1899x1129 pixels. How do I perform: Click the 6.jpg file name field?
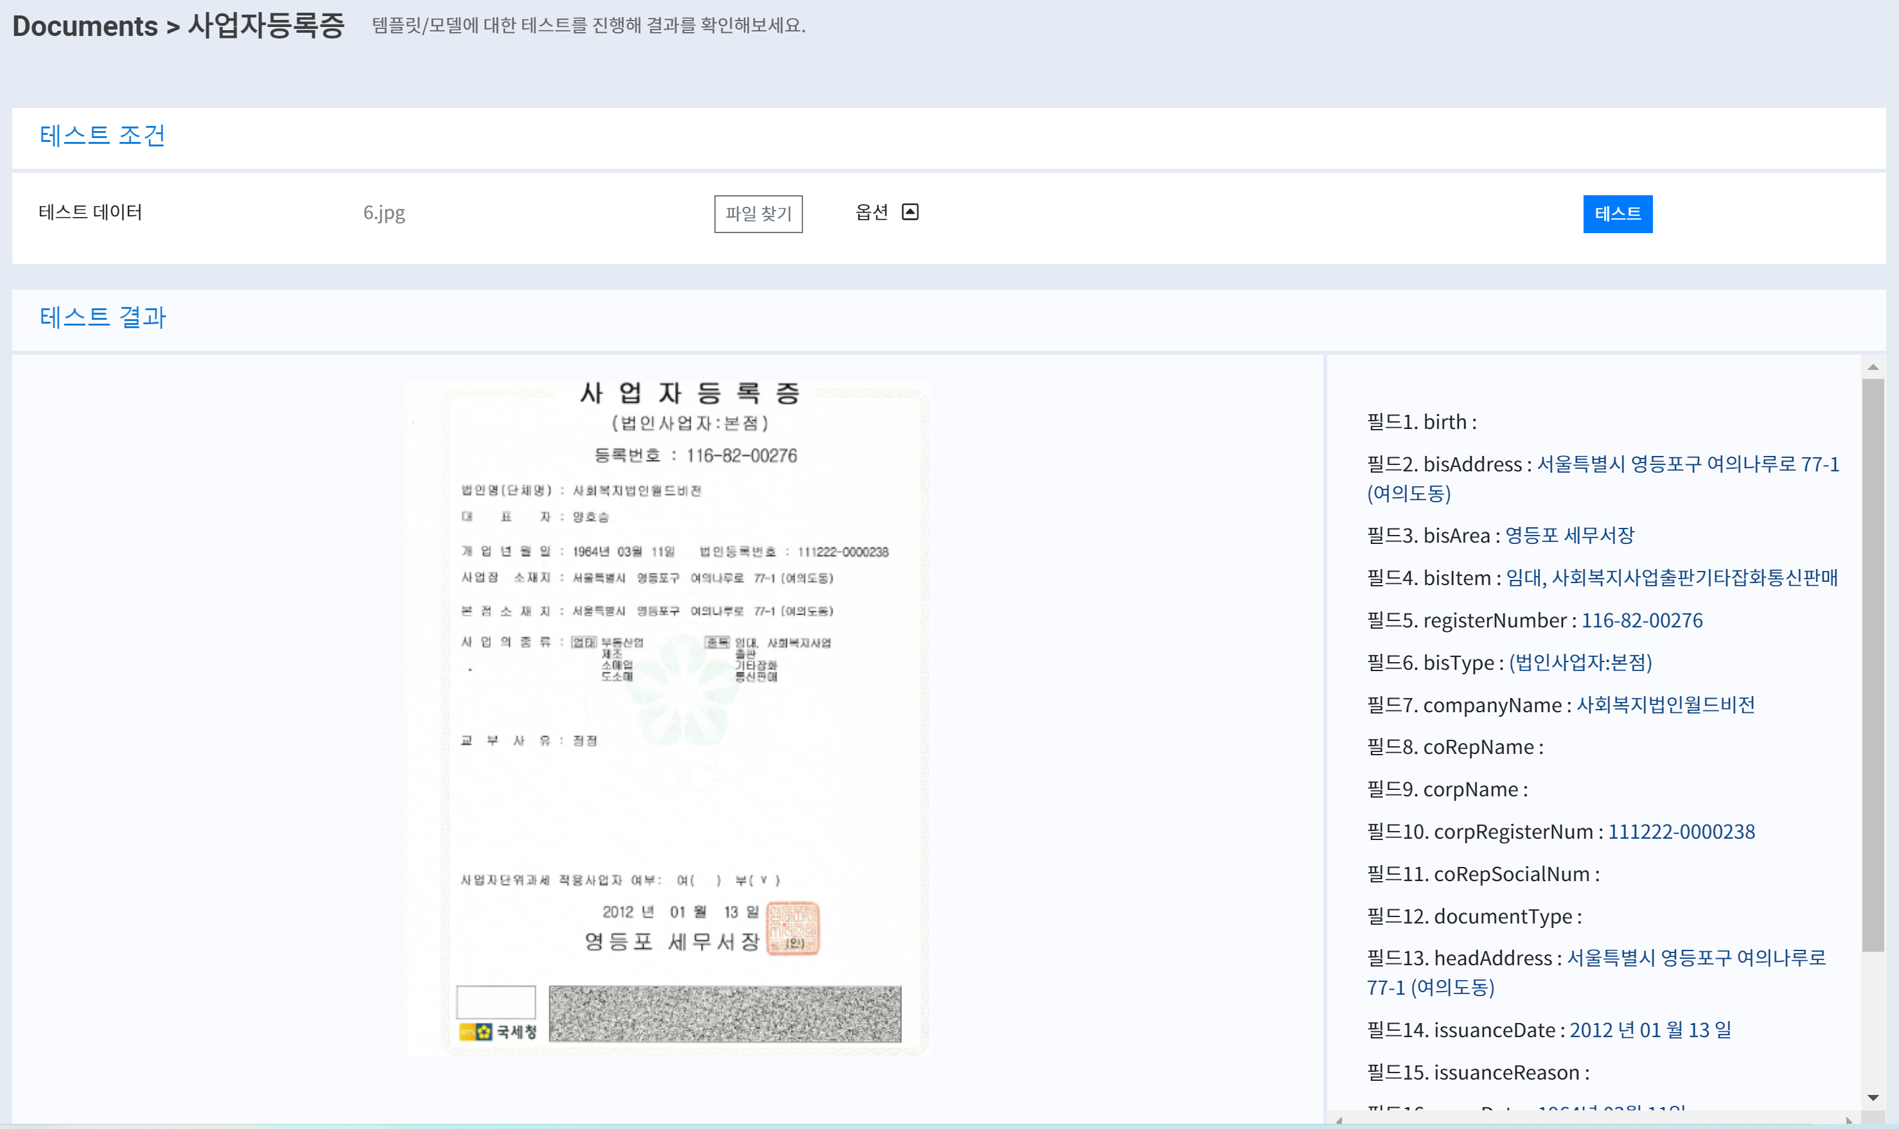pyautogui.click(x=384, y=213)
